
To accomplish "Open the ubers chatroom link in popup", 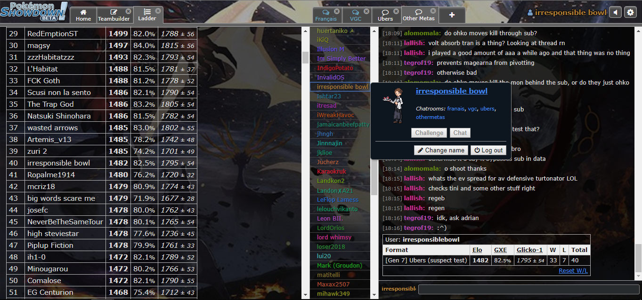I will (488, 109).
